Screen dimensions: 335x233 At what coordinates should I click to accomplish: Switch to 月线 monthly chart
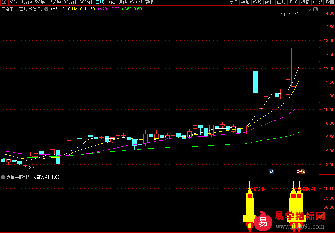[123, 2]
